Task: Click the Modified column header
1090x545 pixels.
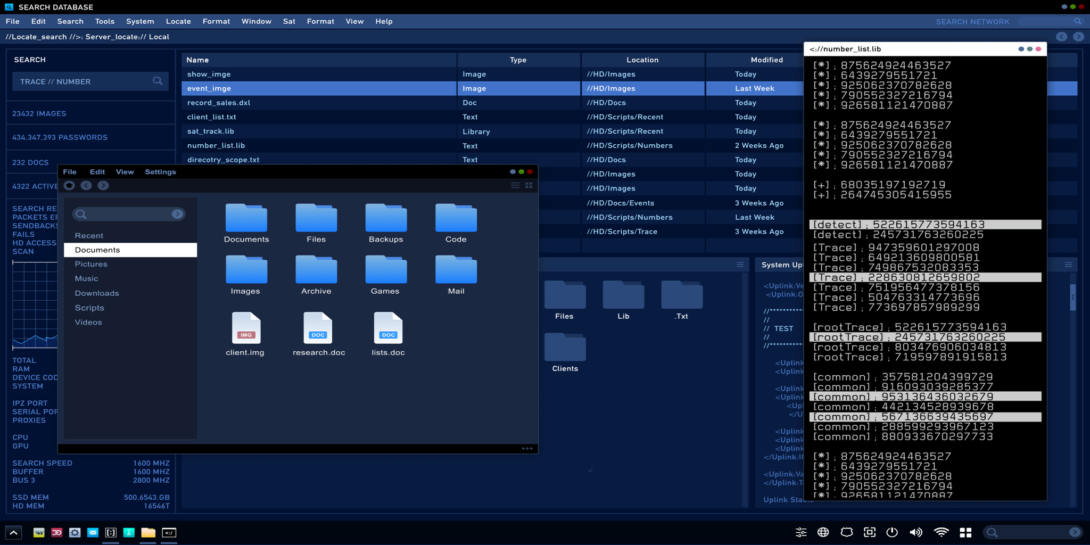Action: point(767,60)
